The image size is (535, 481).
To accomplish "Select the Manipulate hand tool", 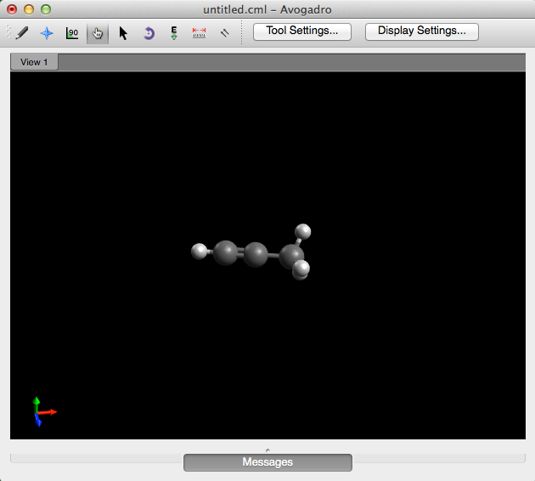I will [97, 33].
